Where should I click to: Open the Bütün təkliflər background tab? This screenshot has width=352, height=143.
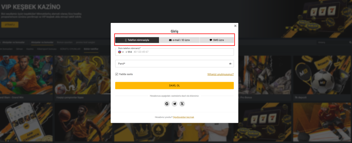tap(91, 49)
